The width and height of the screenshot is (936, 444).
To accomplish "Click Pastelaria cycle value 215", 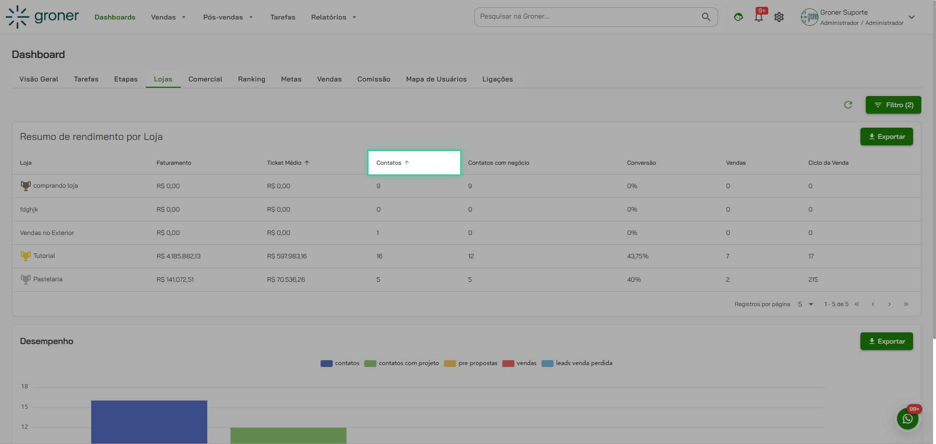I will point(813,279).
